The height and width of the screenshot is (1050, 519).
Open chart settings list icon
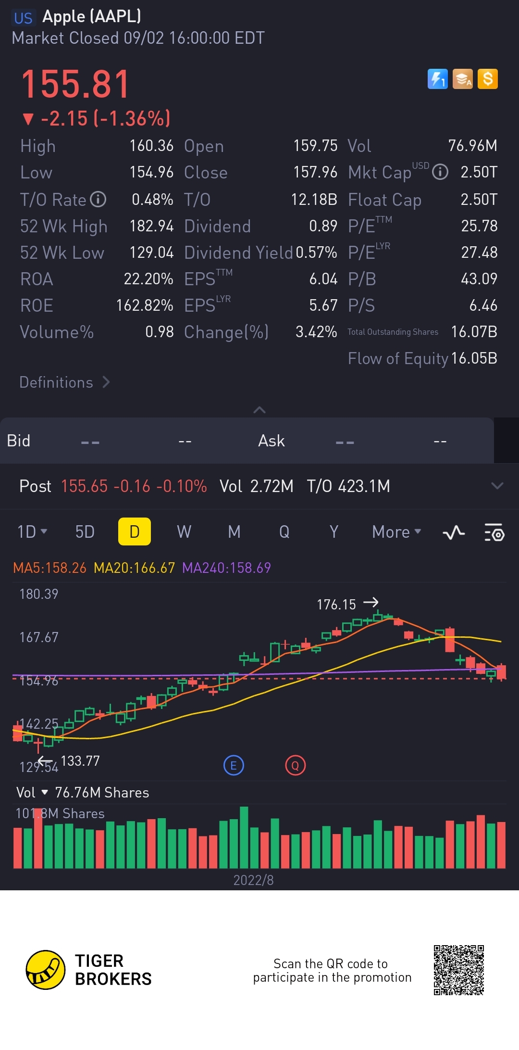494,532
